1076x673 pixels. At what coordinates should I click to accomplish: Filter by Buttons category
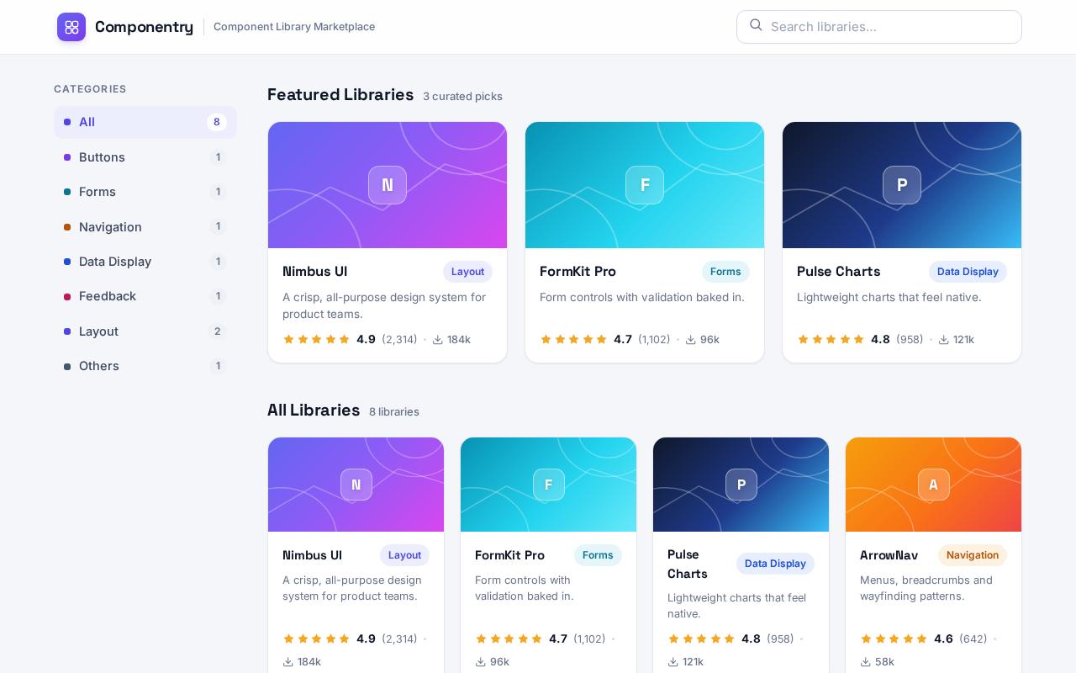point(145,157)
